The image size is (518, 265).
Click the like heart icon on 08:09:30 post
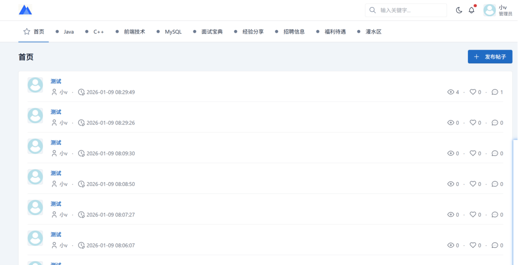pyautogui.click(x=473, y=153)
